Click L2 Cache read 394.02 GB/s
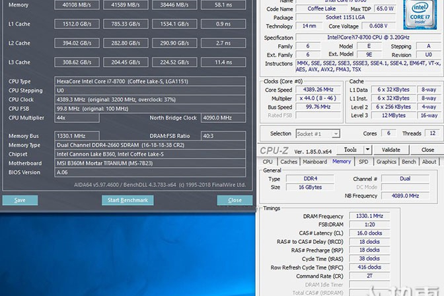Screen dimensions: 444x296 77,43
